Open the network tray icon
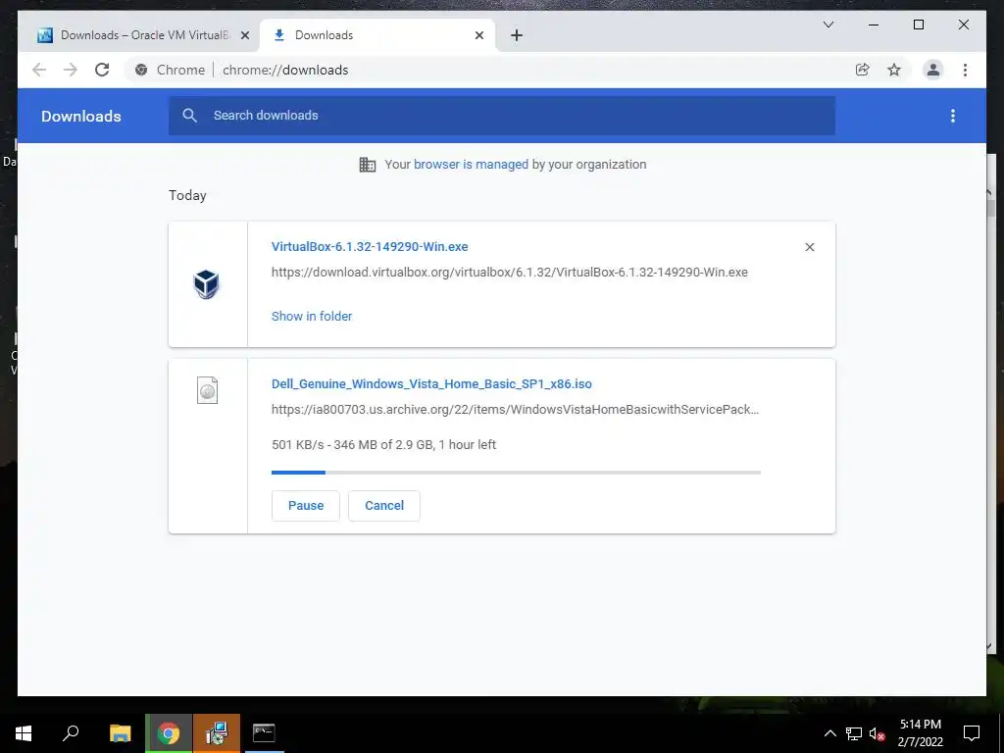The width and height of the screenshot is (1004, 753). 853,733
